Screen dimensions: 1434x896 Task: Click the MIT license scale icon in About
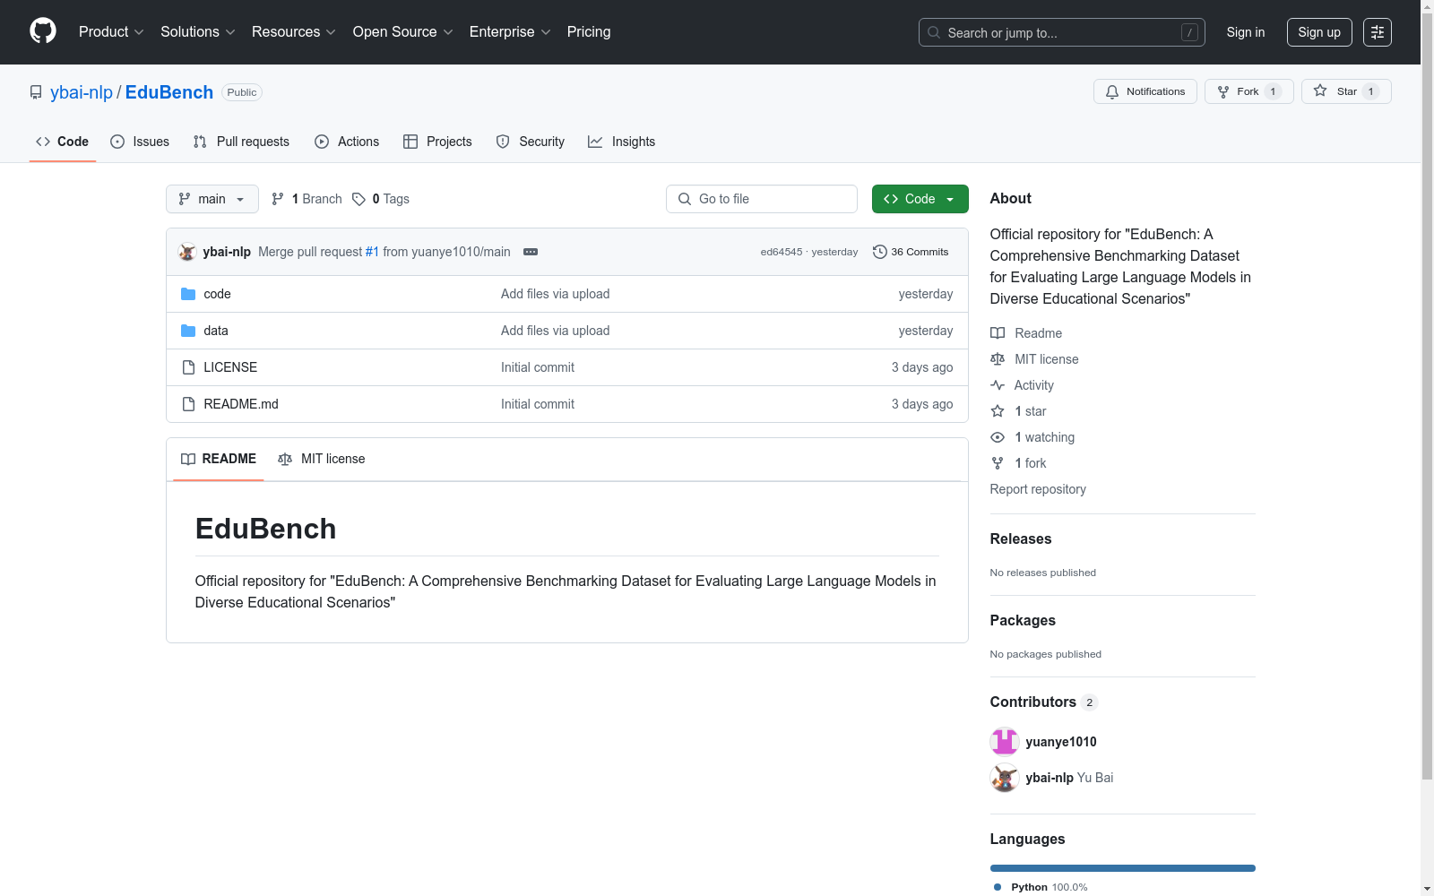(998, 359)
